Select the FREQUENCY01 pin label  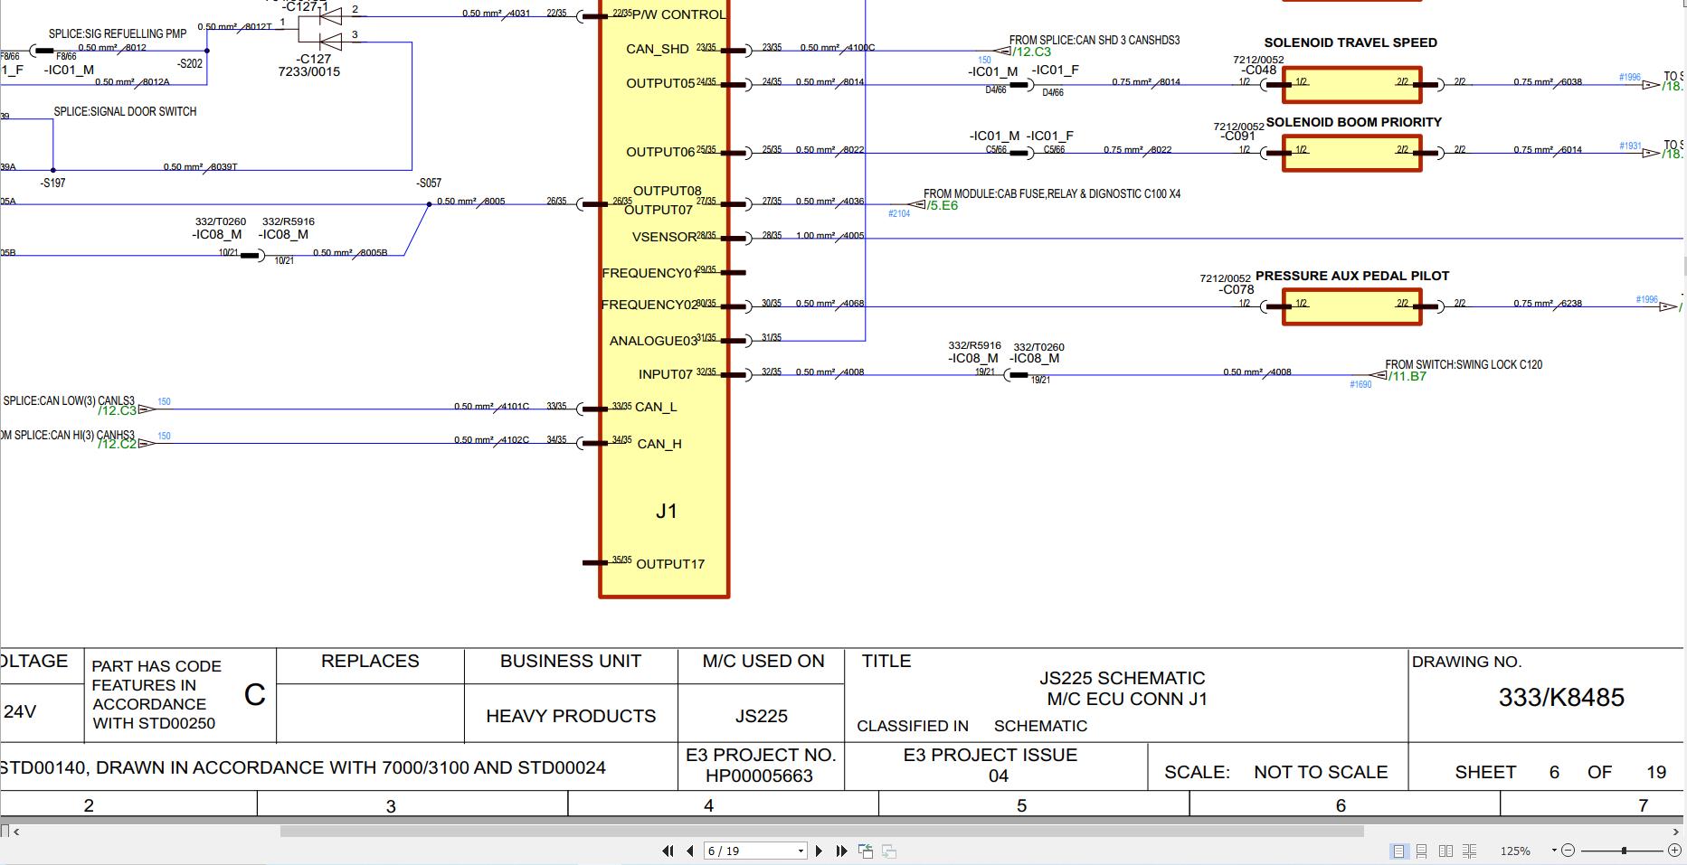[649, 273]
